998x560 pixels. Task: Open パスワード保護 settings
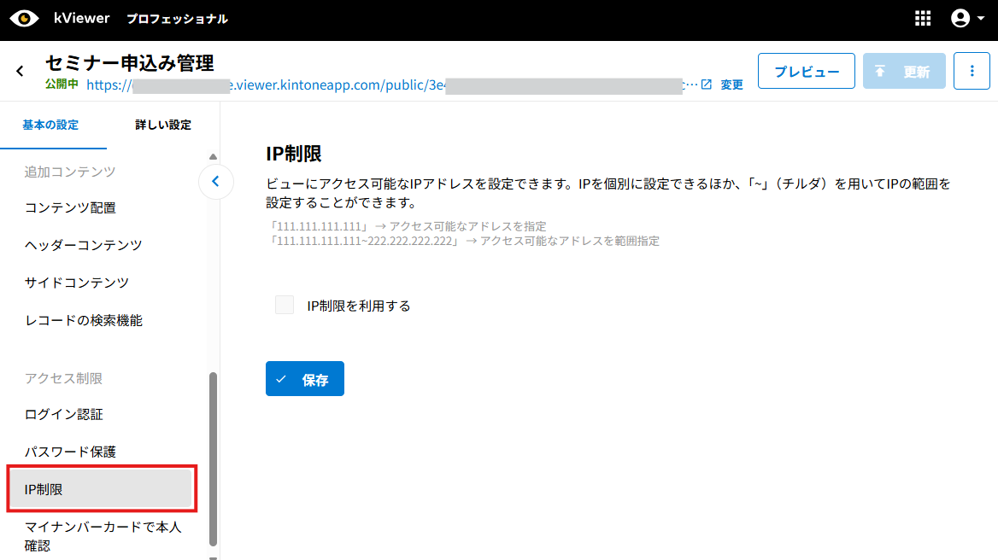coord(70,452)
